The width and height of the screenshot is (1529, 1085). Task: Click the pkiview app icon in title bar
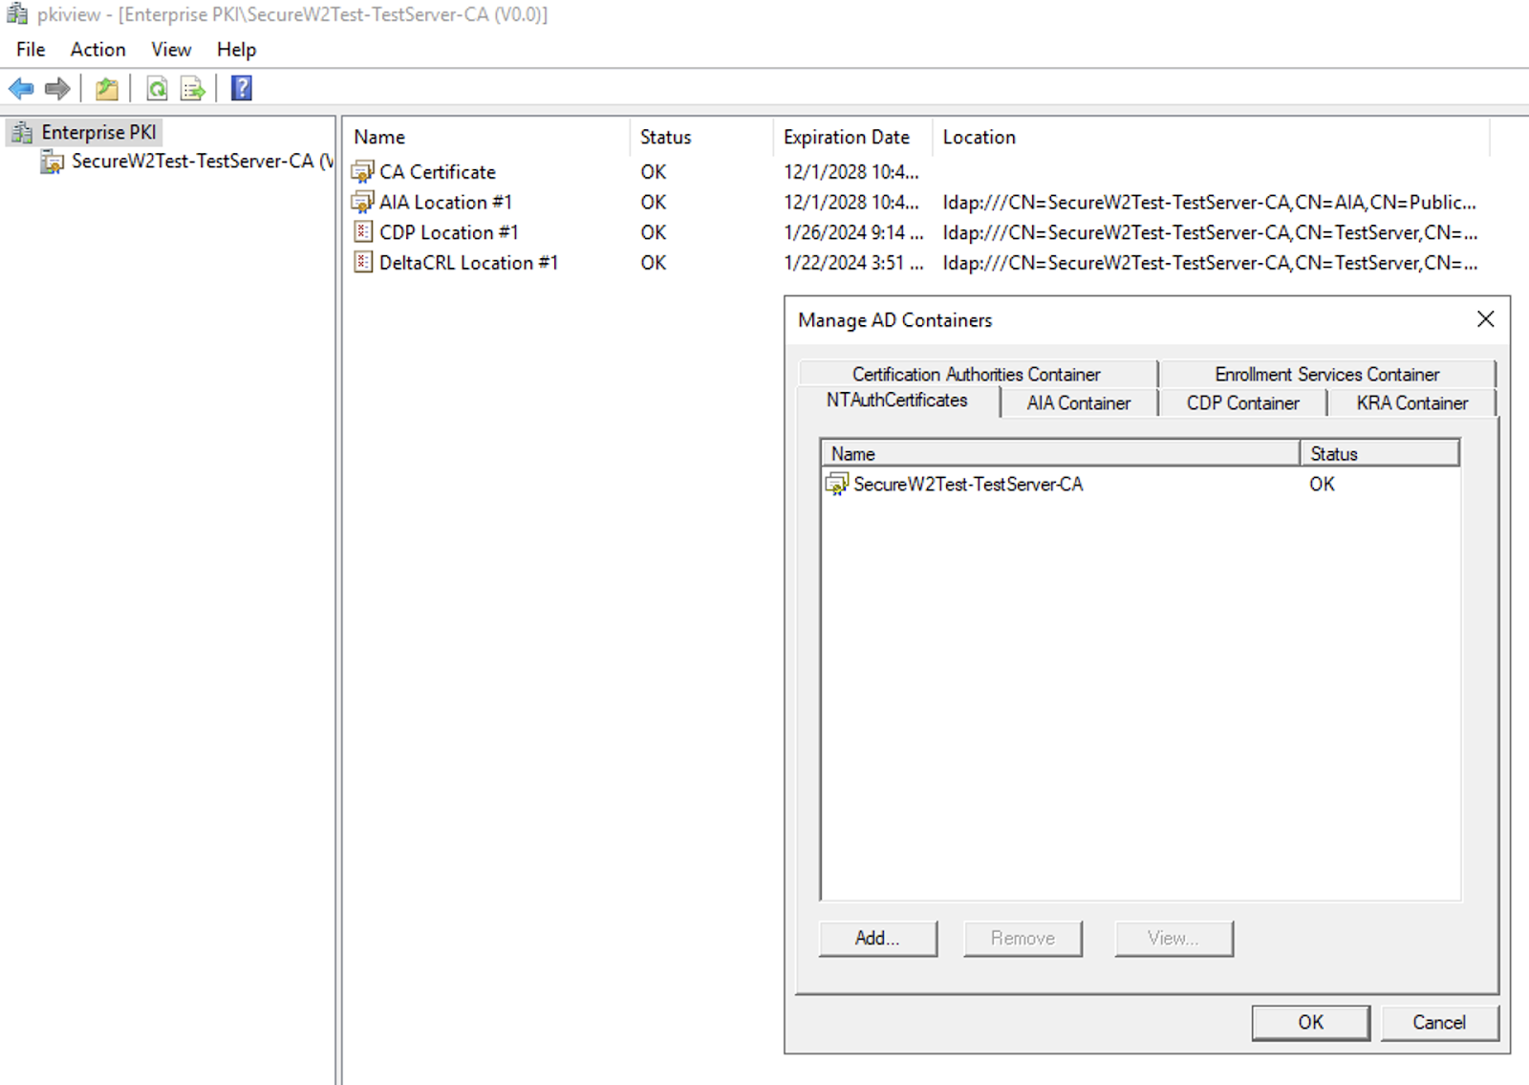point(17,14)
